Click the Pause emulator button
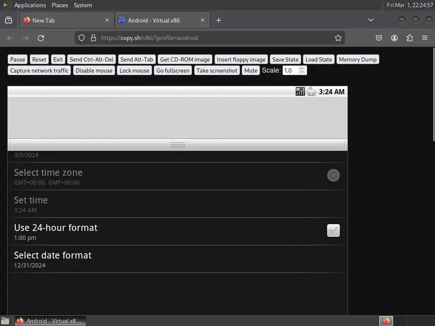Image resolution: width=435 pixels, height=326 pixels. [17, 59]
